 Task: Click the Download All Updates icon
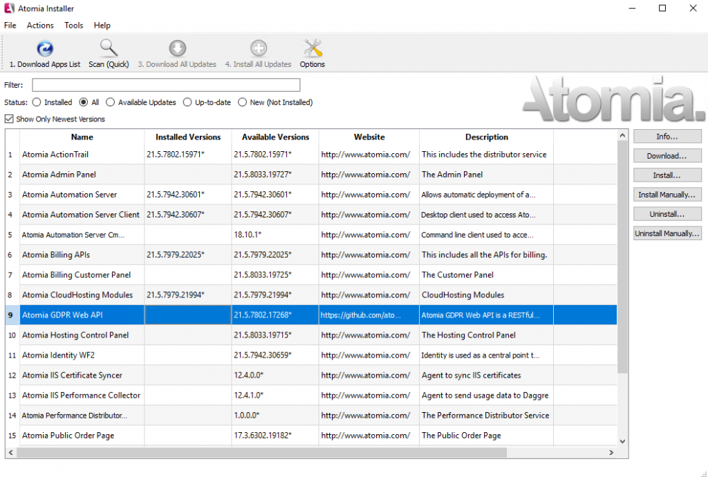coord(177,48)
